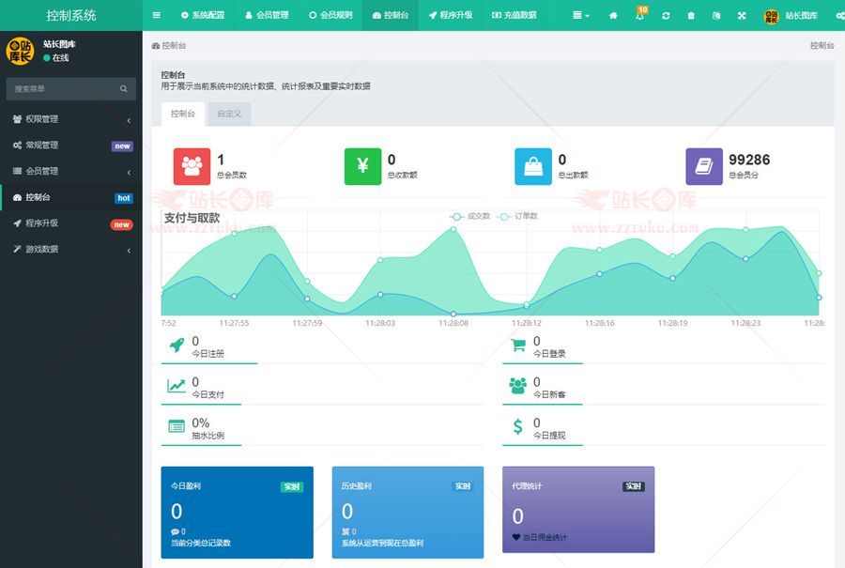Toggle the 成交数 series in chart legend
The image size is (845, 568).
click(471, 216)
